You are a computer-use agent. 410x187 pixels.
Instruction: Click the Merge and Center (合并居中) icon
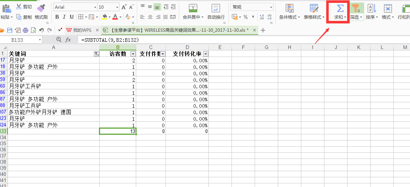193,8
